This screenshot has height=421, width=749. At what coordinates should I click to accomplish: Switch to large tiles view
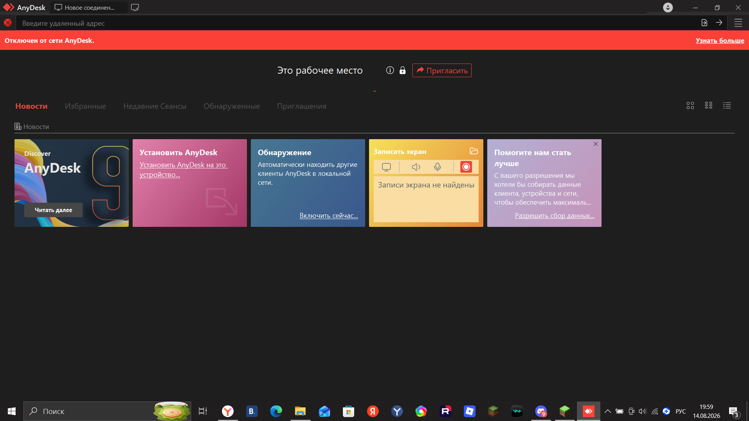[x=690, y=106]
